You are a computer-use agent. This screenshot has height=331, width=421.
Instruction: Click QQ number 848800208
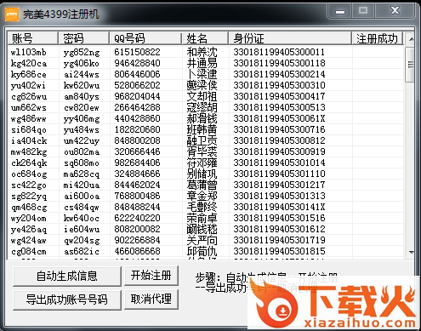tap(137, 140)
